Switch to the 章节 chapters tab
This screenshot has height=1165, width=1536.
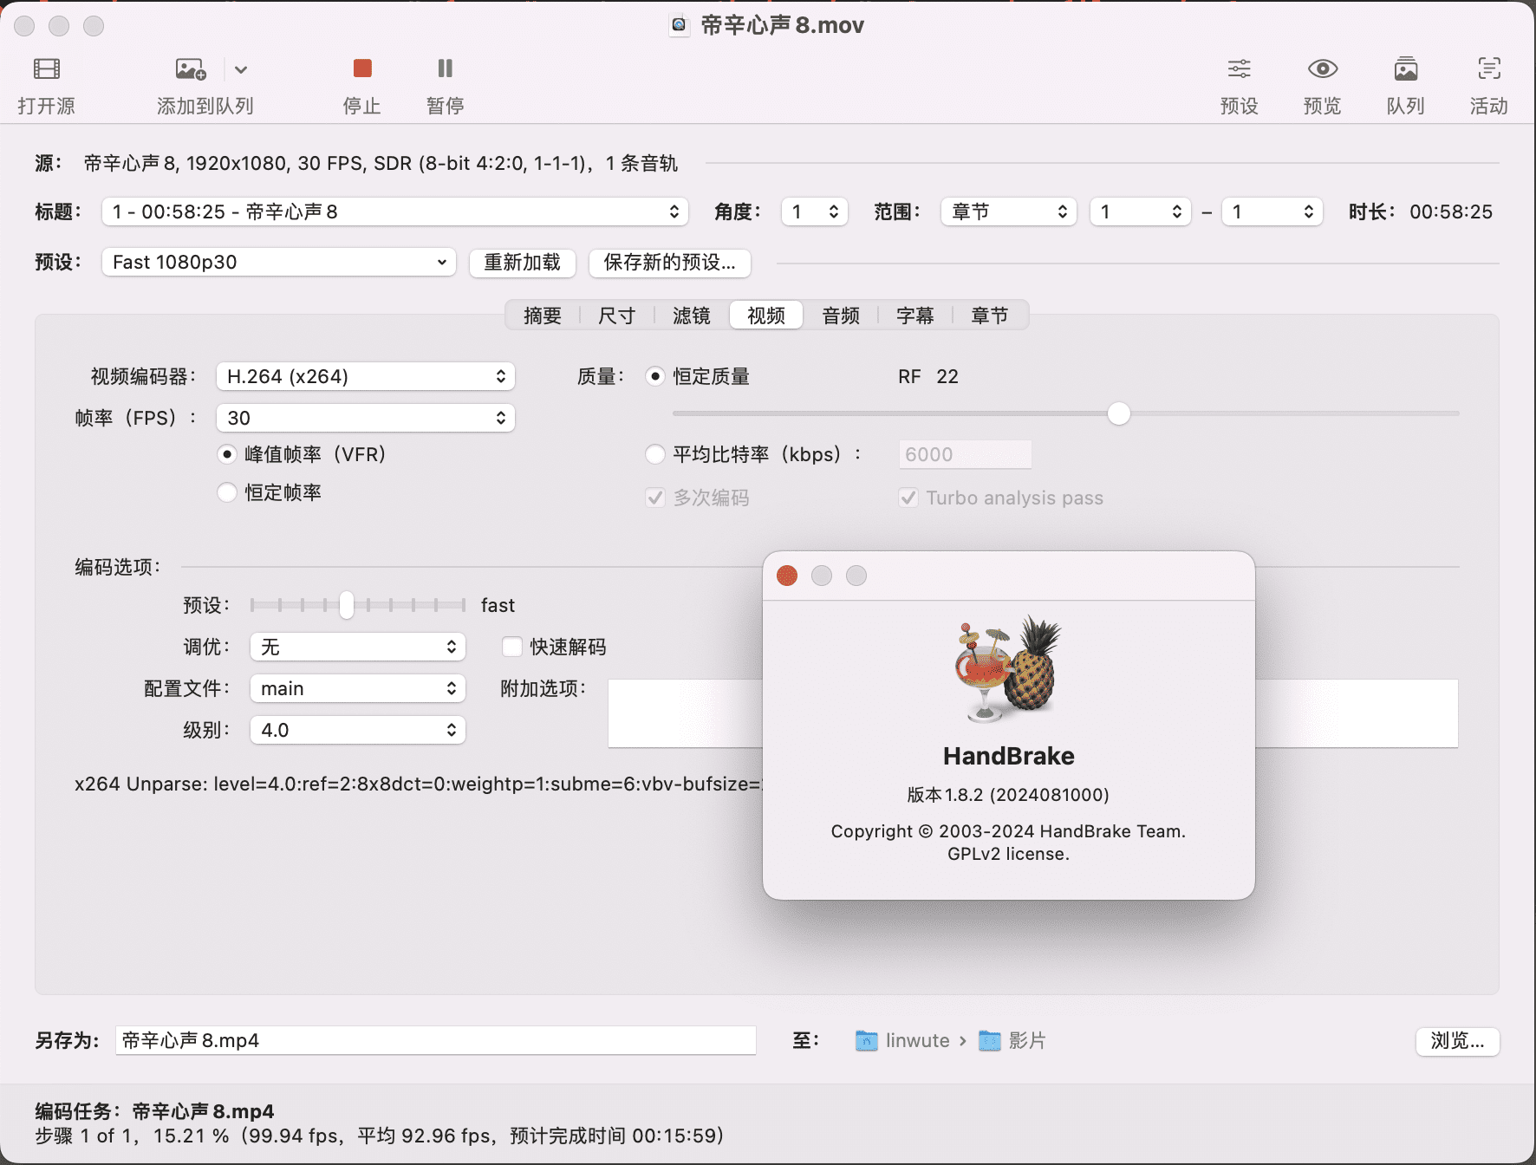tap(990, 316)
